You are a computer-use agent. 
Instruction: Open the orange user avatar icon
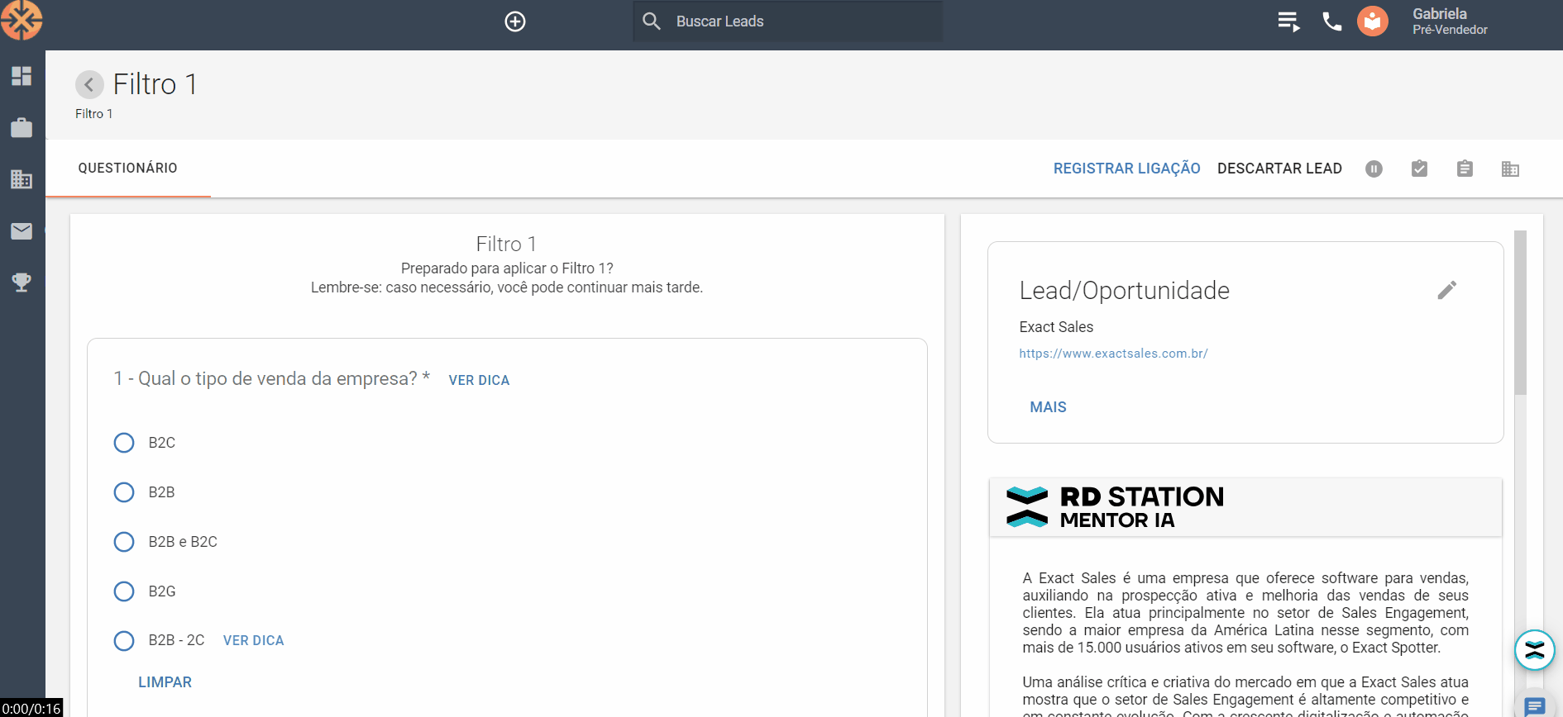(x=1373, y=21)
